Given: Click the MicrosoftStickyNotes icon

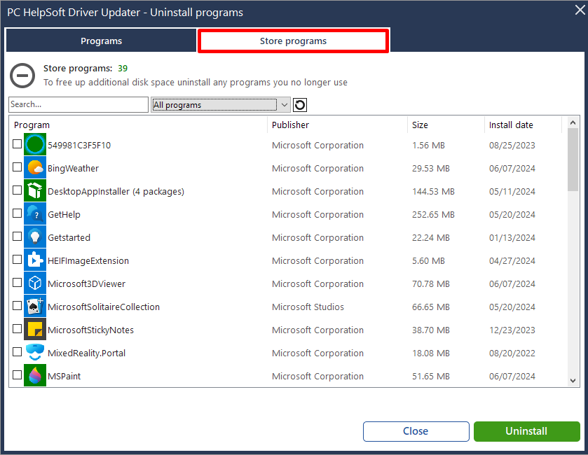Looking at the screenshot, I should click(35, 330).
